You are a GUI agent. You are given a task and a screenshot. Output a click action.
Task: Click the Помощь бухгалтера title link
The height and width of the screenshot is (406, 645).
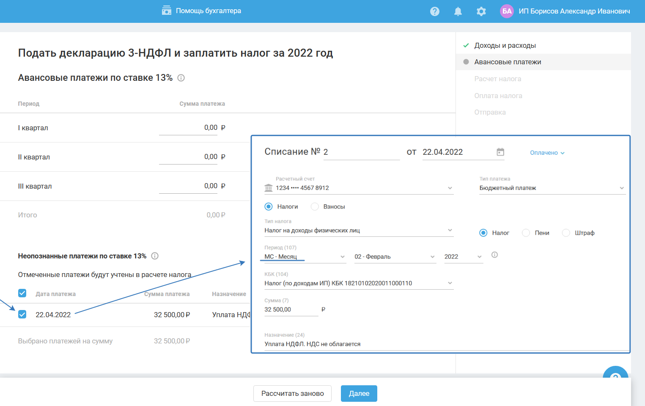[209, 11]
